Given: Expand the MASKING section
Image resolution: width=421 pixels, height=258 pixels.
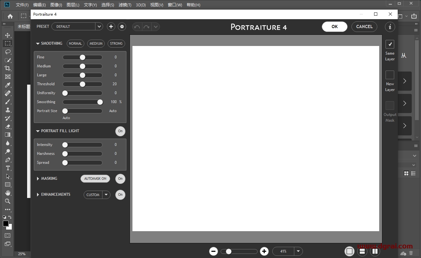Looking at the screenshot, I should point(38,178).
